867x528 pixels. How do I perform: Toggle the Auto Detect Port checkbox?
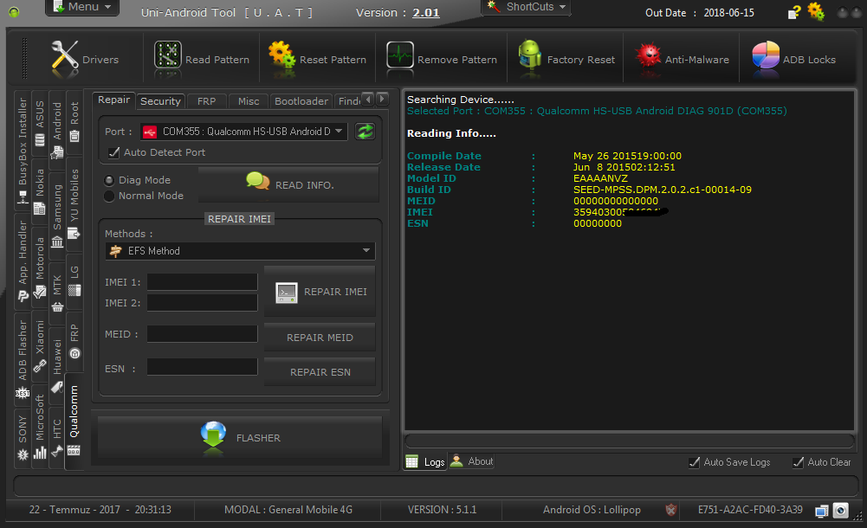(x=114, y=152)
